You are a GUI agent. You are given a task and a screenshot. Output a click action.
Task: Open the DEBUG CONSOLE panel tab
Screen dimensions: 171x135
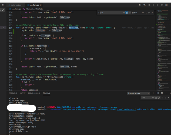point(34,93)
